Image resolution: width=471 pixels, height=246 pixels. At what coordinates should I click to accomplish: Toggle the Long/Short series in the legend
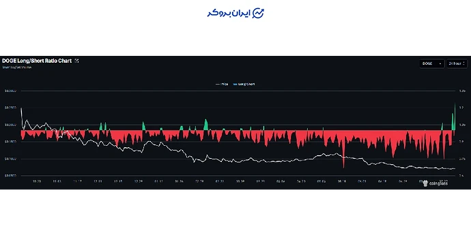pyautogui.click(x=244, y=84)
